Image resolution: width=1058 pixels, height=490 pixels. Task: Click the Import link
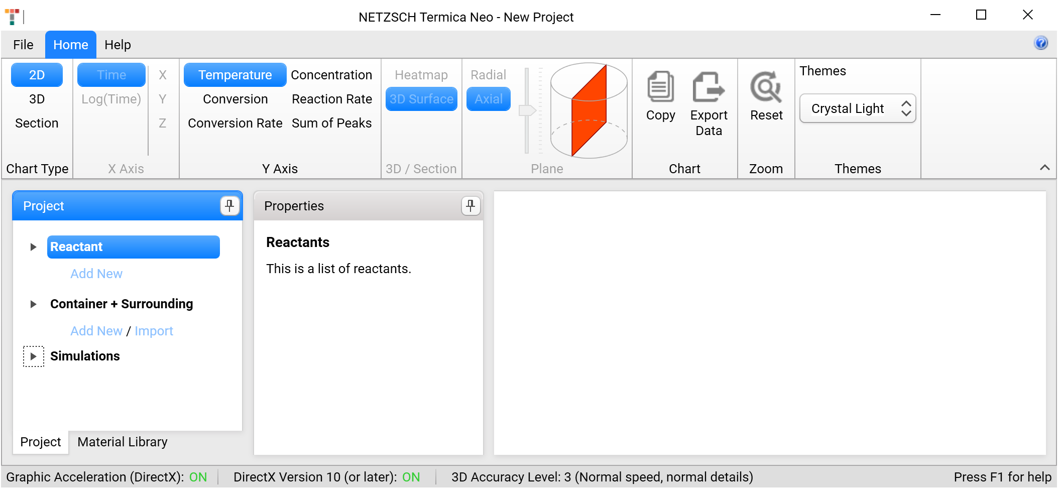click(154, 331)
